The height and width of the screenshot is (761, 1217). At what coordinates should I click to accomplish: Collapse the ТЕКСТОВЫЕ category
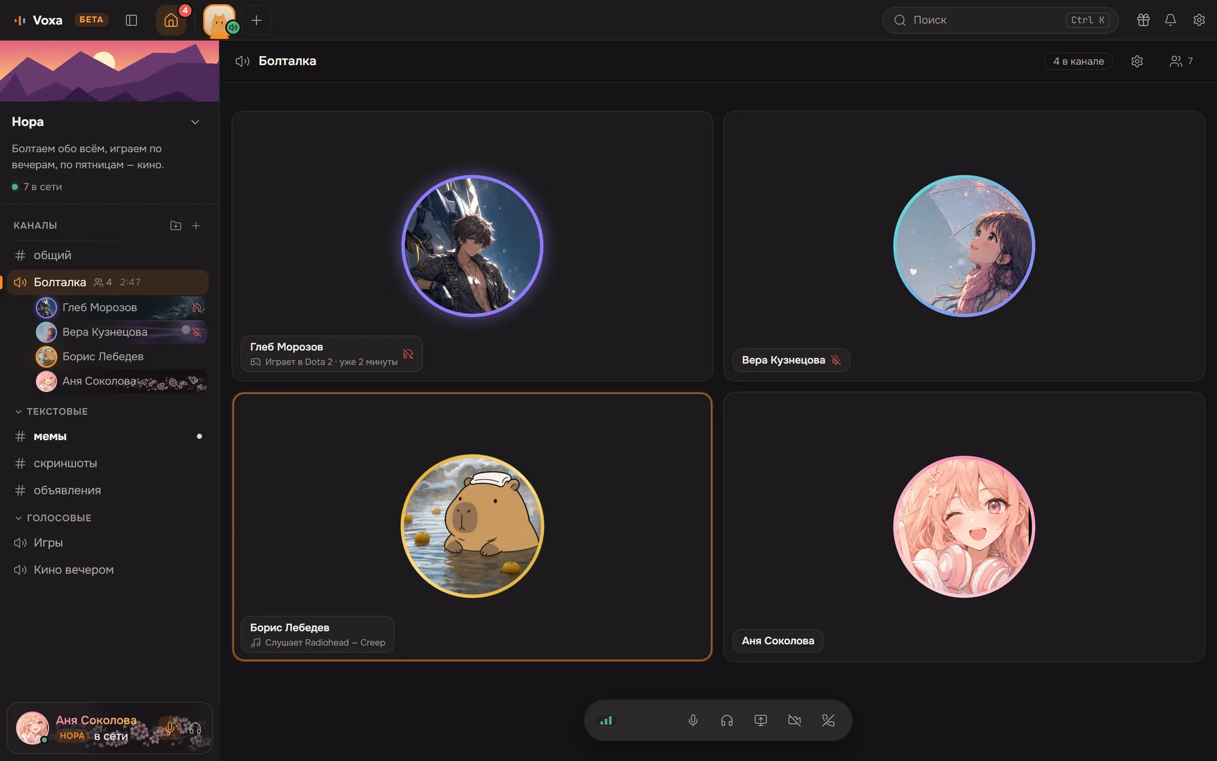51,412
